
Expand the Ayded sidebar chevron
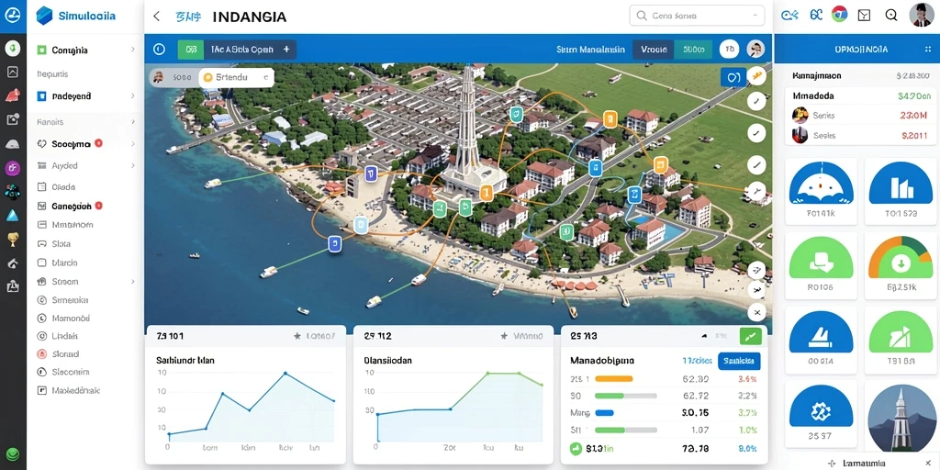coord(132,165)
